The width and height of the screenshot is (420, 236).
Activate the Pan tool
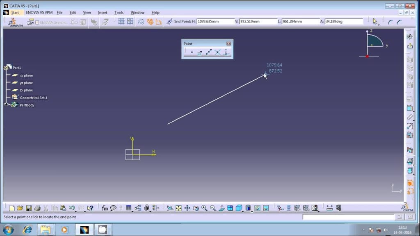(x=187, y=208)
